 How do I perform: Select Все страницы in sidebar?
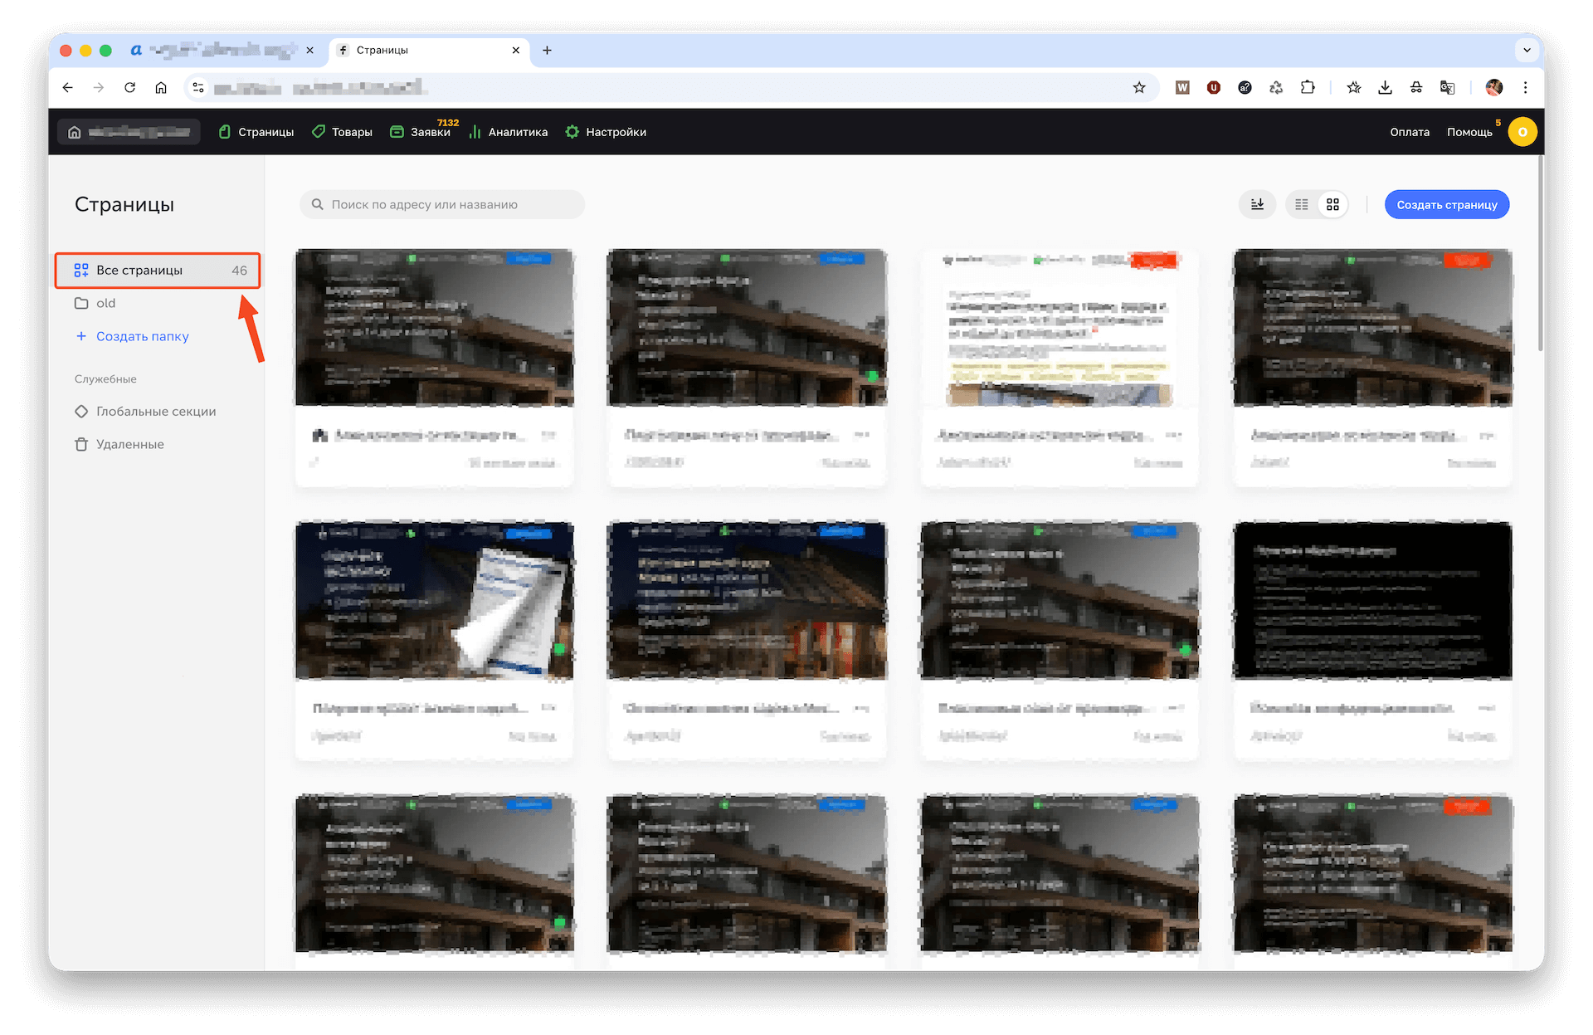point(139,271)
